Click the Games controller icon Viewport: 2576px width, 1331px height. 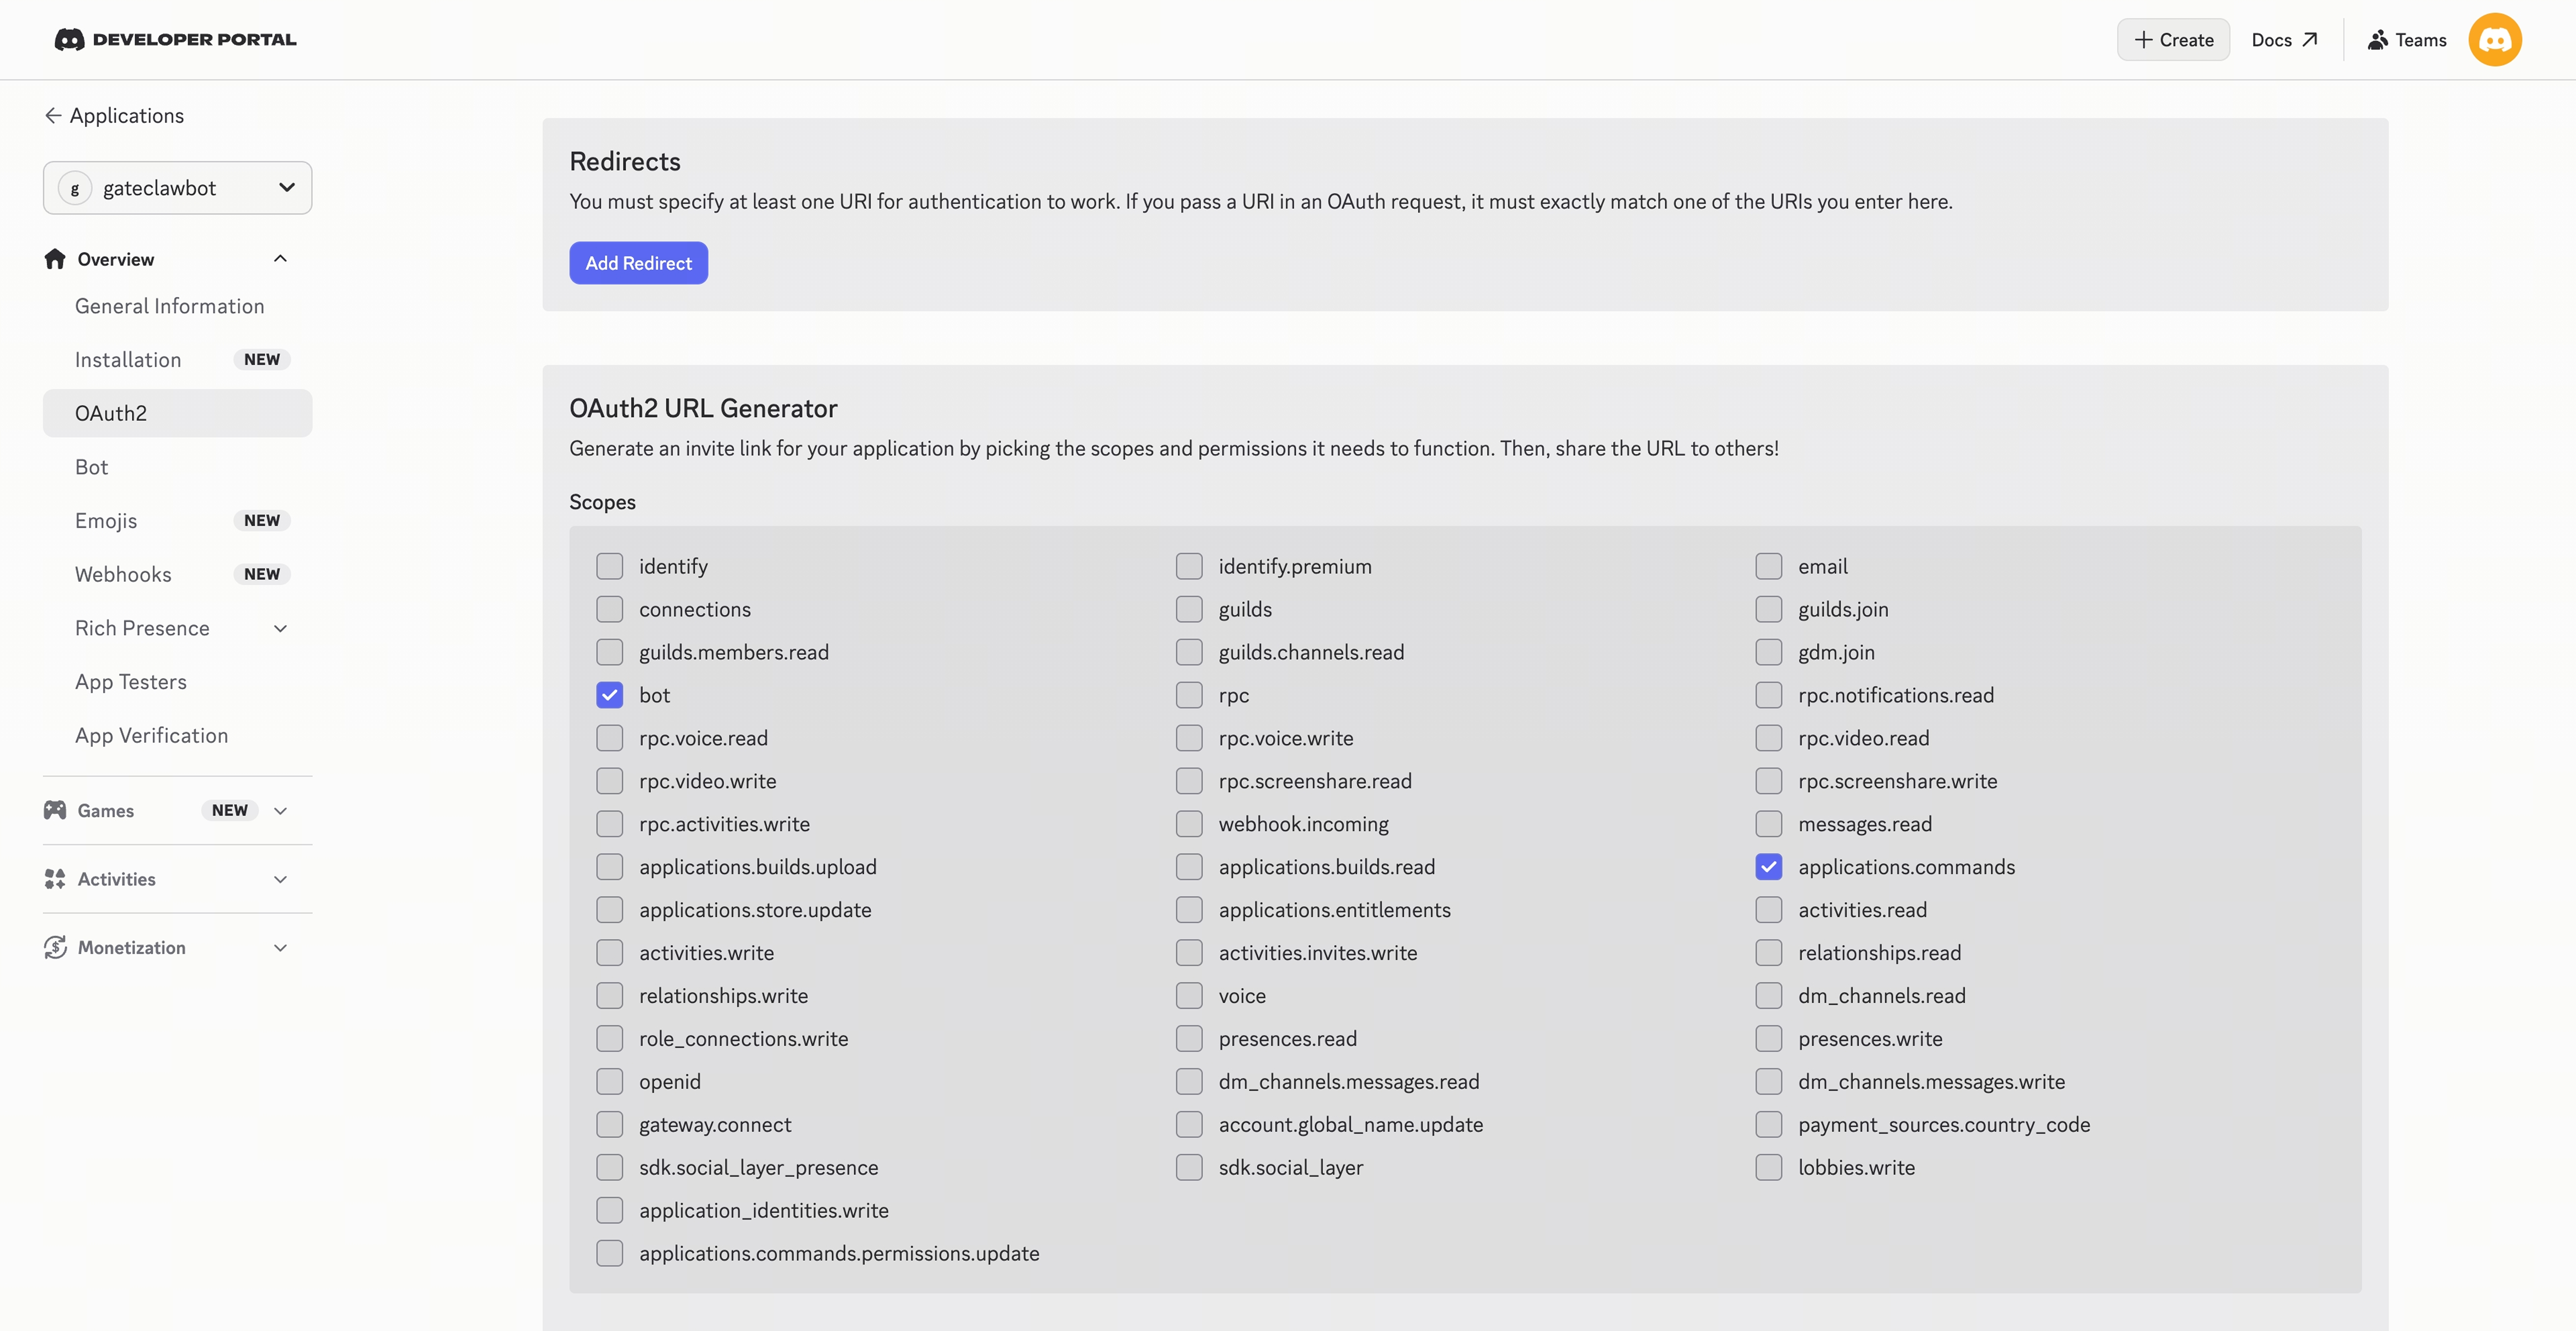[55, 810]
